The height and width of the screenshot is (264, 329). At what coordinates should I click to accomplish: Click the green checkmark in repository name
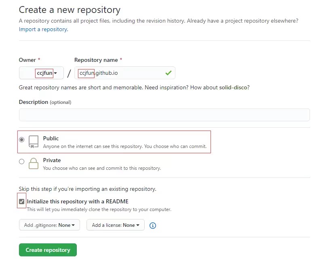pos(168,73)
